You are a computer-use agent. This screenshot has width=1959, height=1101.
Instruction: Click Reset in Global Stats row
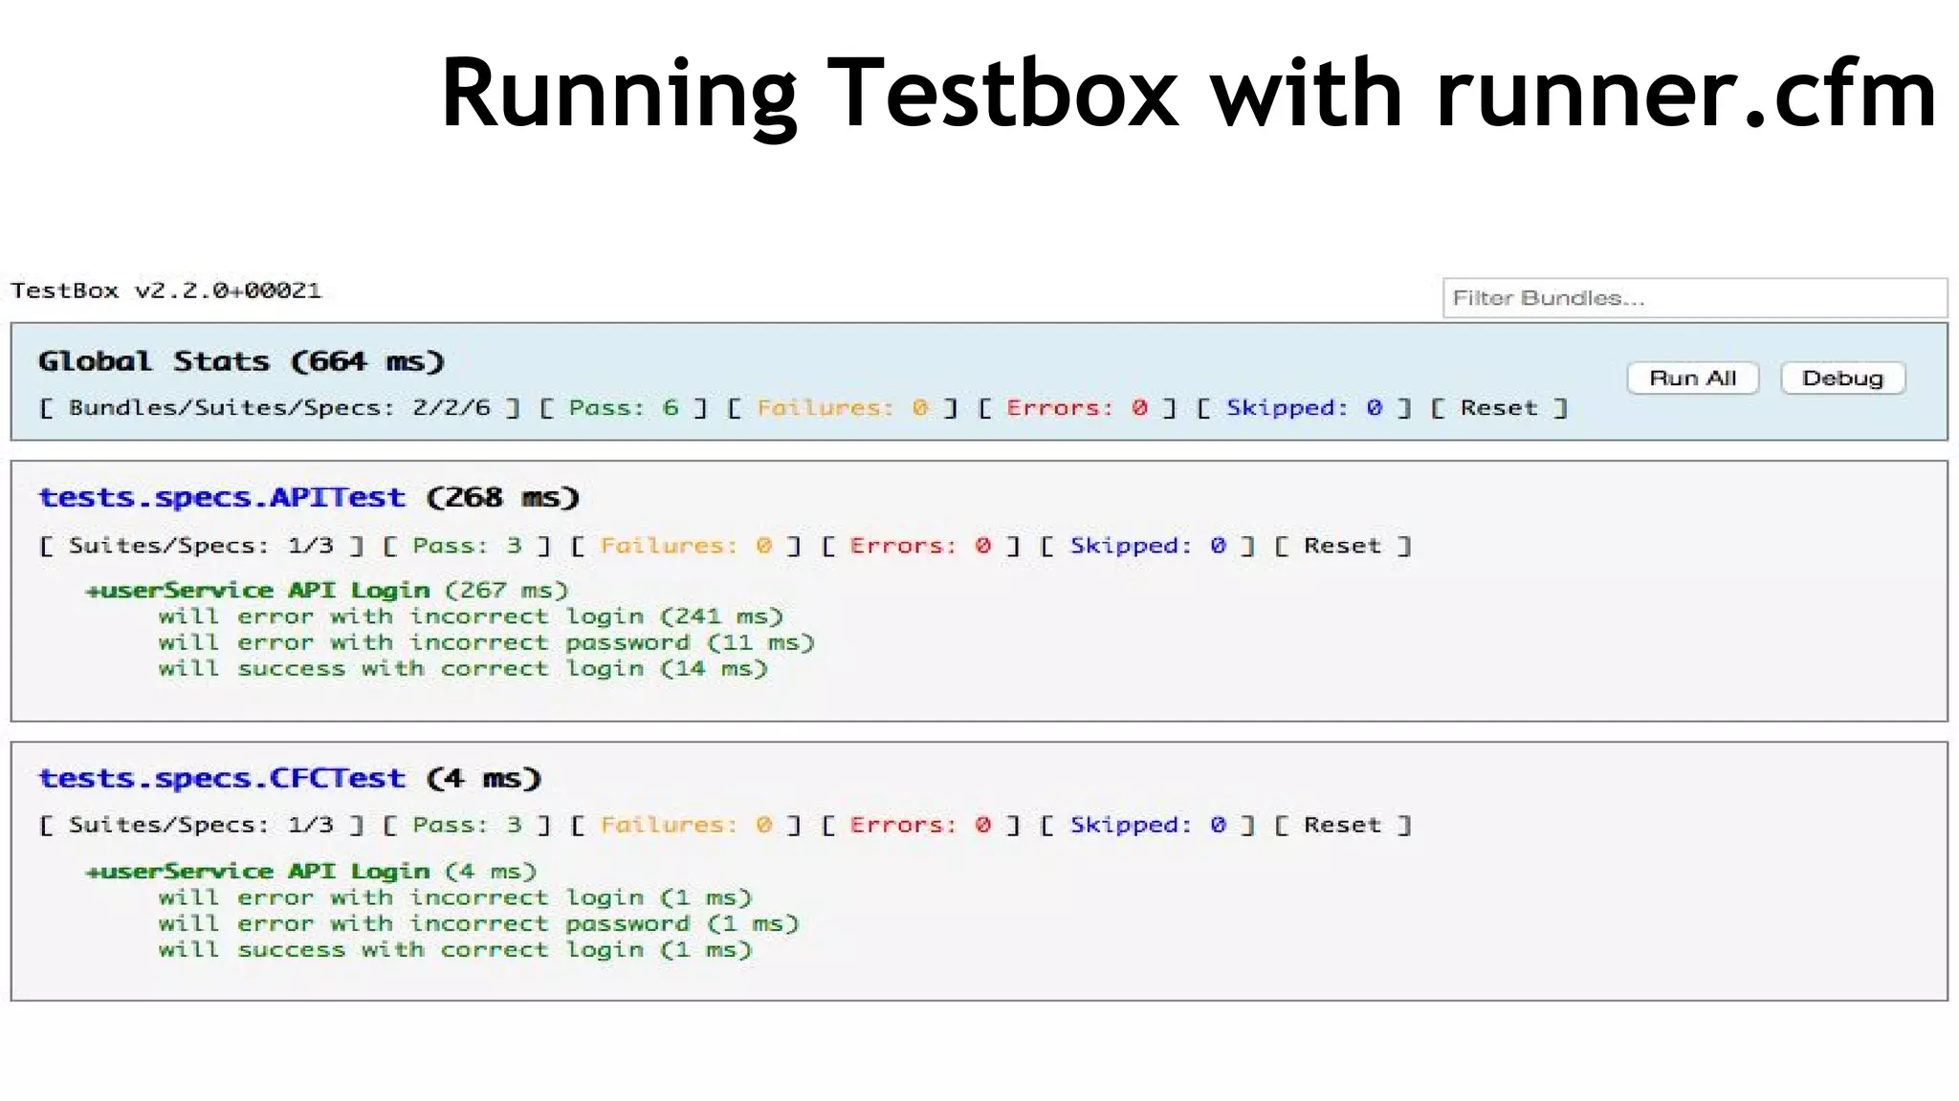(1498, 408)
